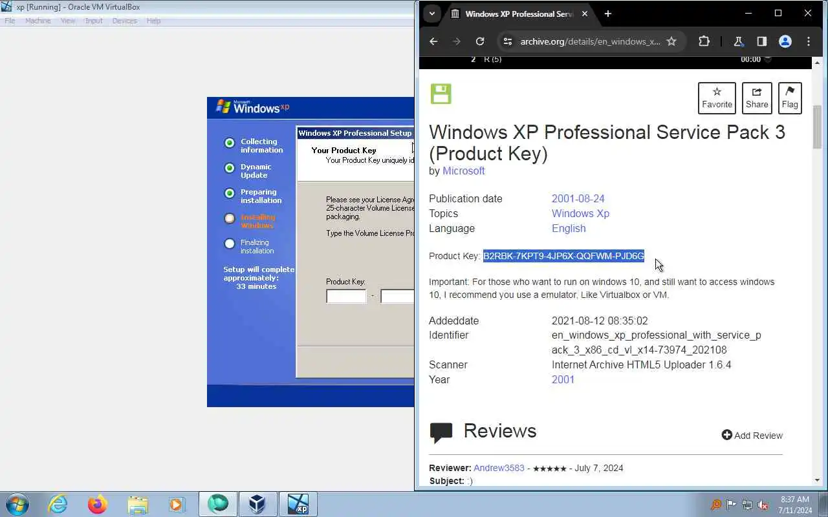Open the Windows Start menu
The image size is (828, 517).
point(17,504)
